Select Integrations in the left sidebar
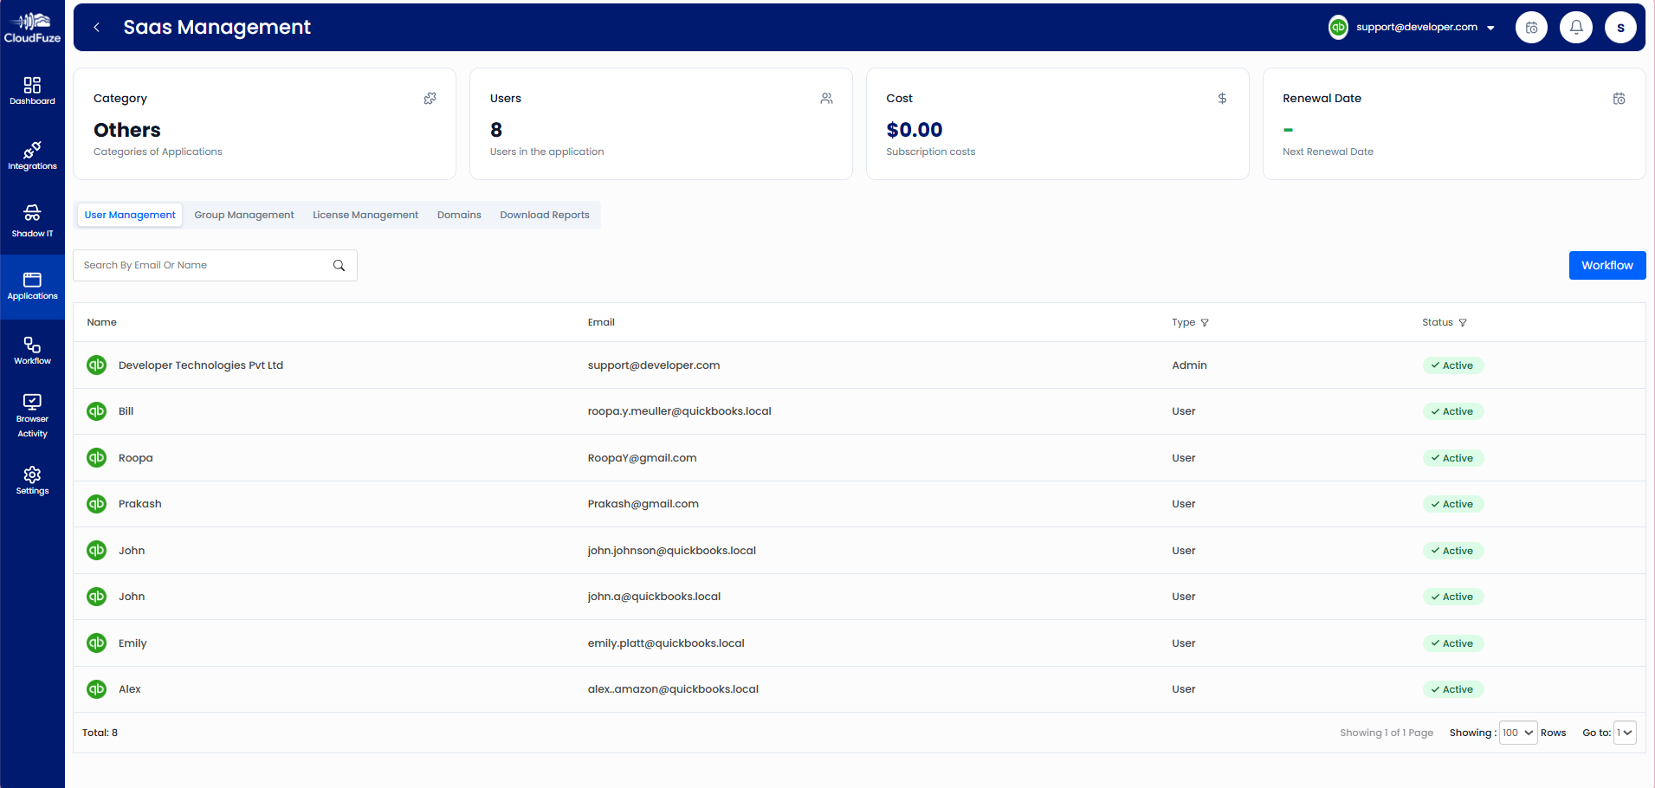The width and height of the screenshot is (1655, 788). (32, 154)
